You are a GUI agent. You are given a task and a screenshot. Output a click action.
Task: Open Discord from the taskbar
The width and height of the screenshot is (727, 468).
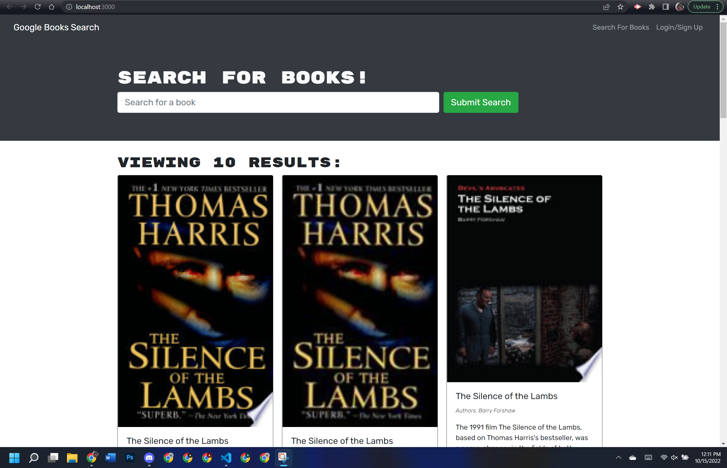coord(149,458)
